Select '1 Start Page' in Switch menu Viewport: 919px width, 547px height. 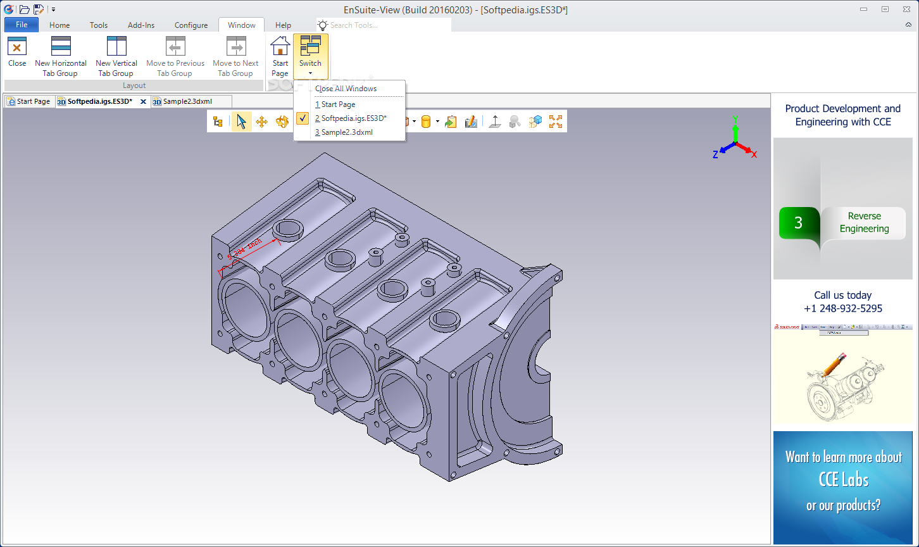click(335, 104)
